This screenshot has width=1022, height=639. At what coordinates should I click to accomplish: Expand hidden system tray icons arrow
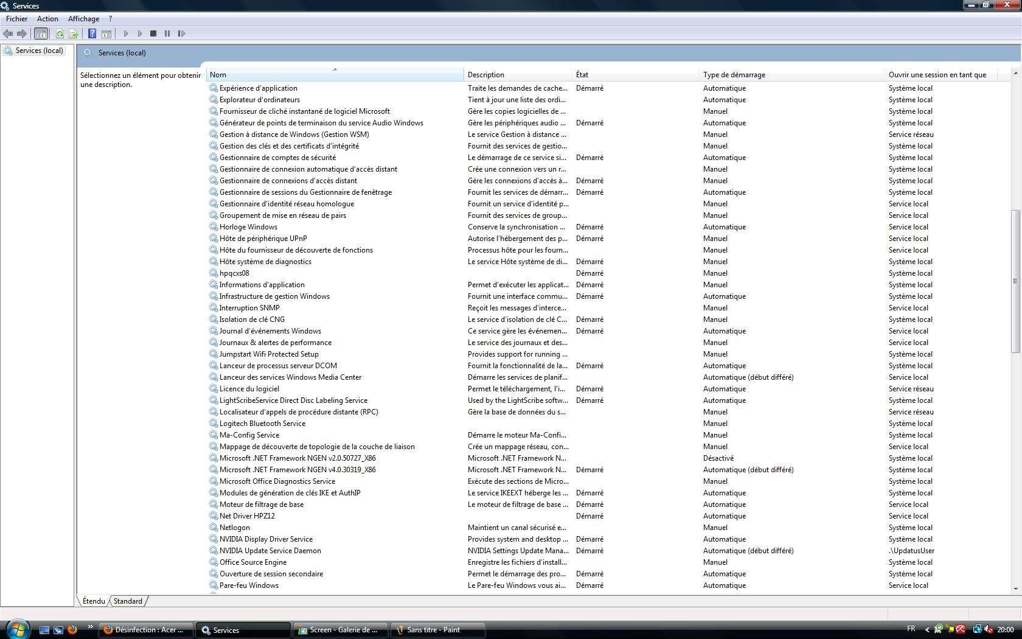click(x=927, y=630)
